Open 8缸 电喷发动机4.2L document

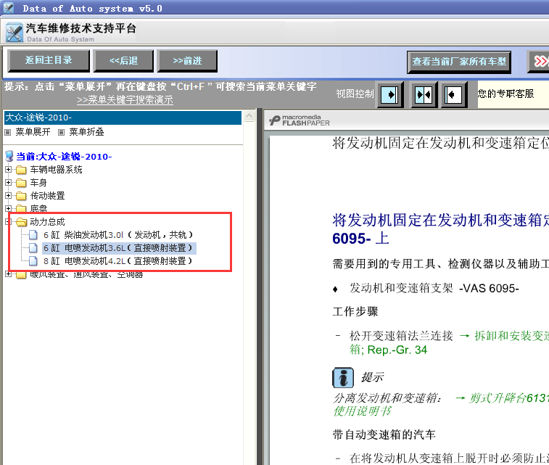(118, 261)
